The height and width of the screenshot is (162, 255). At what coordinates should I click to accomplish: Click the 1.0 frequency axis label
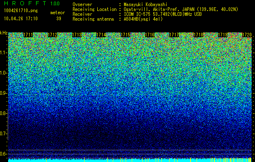pos(3,73)
